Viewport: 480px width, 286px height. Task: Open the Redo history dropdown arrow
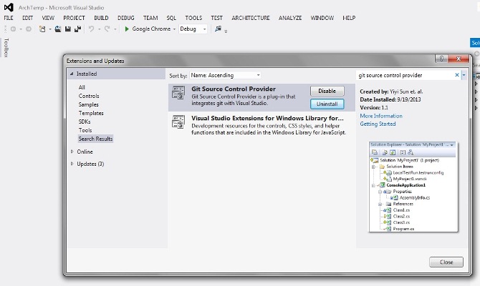[115, 29]
